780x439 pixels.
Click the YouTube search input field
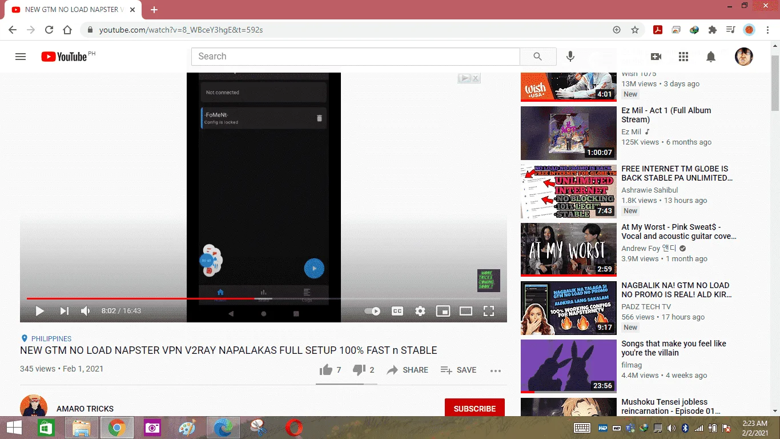(x=356, y=57)
